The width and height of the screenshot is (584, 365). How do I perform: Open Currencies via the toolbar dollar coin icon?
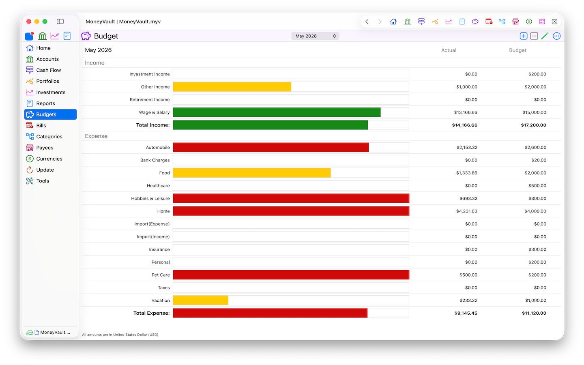529,21
